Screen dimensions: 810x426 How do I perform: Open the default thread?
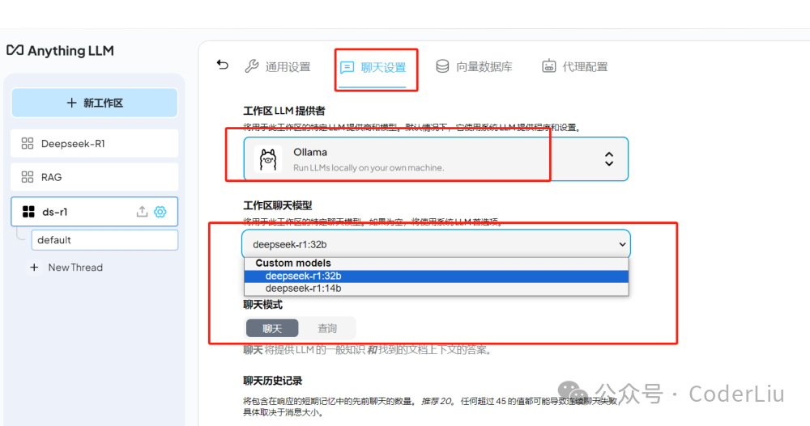tap(104, 240)
